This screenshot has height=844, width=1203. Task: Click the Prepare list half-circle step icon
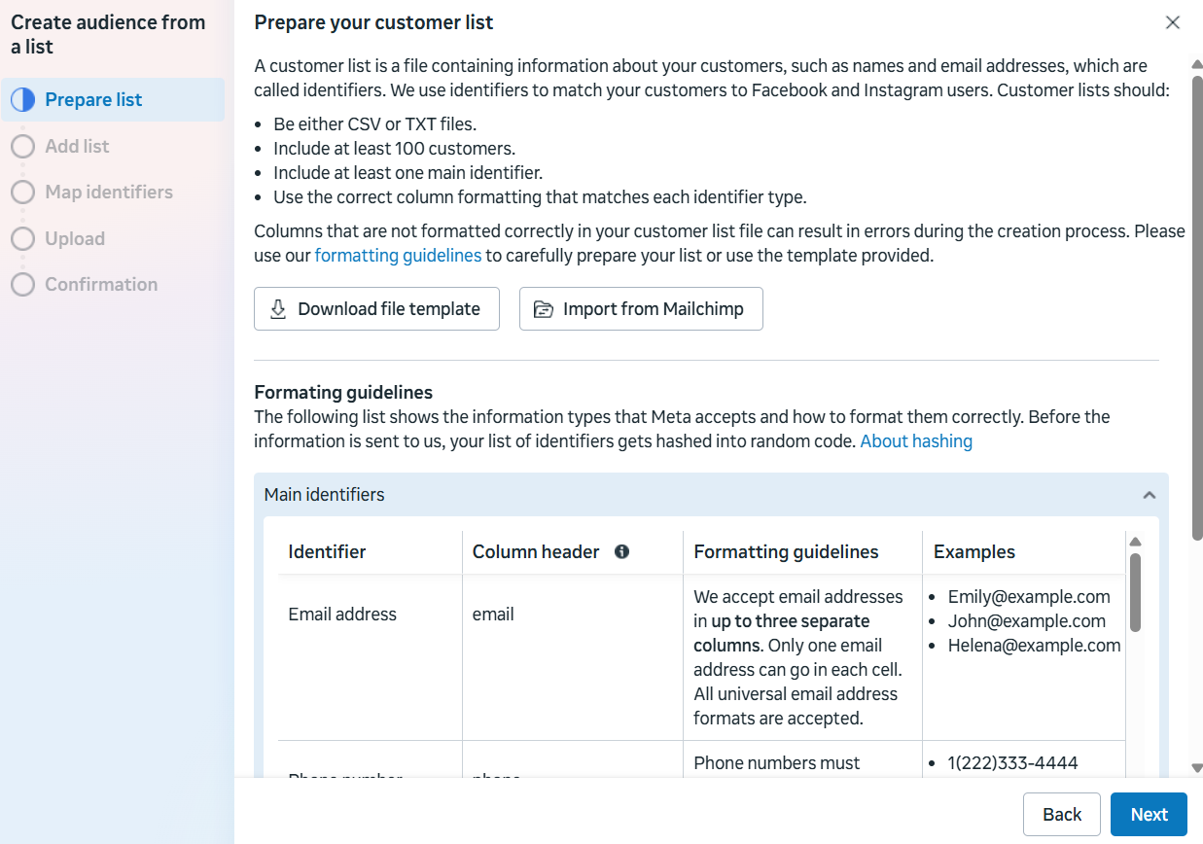(23, 100)
